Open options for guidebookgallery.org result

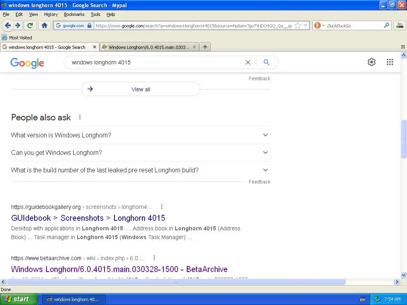pyautogui.click(x=162, y=207)
